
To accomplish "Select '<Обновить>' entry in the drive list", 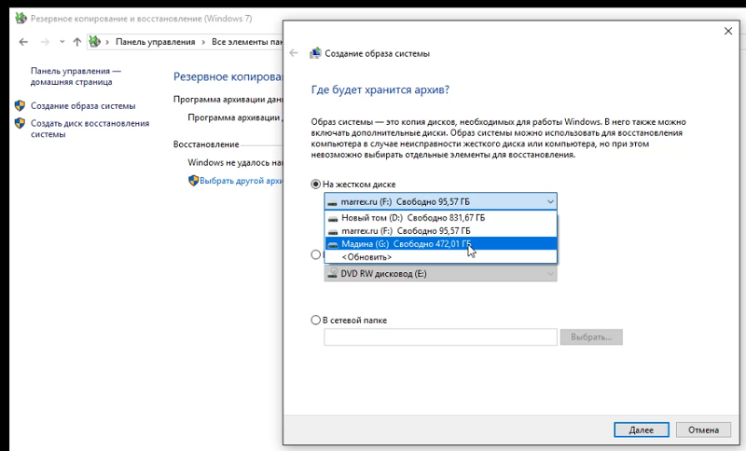I will click(x=440, y=256).
